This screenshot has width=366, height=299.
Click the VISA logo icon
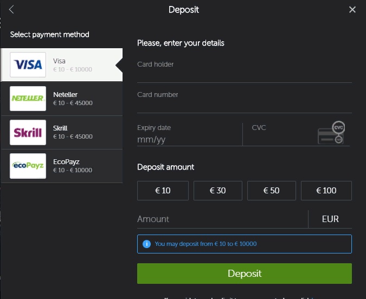[28, 64]
